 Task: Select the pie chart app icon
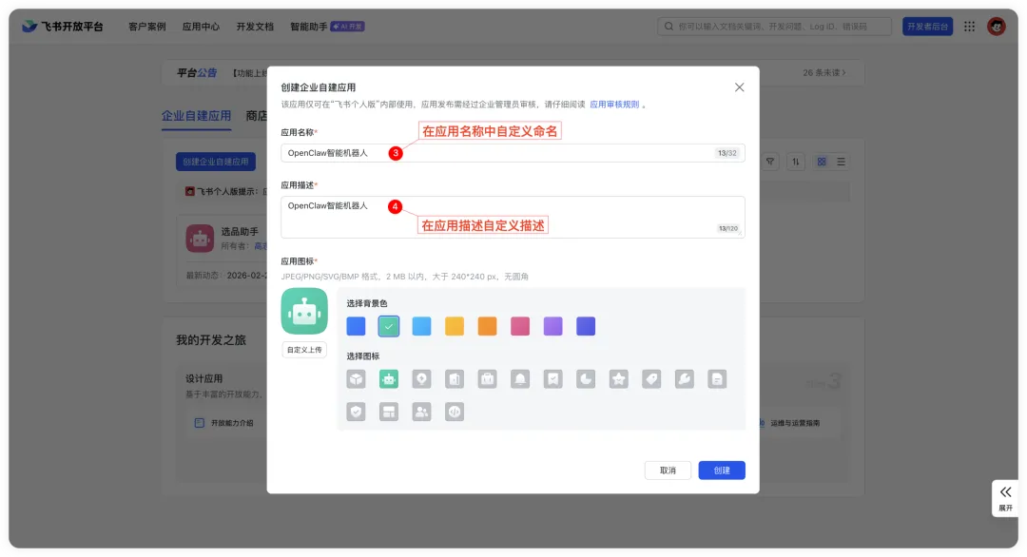[586, 379]
